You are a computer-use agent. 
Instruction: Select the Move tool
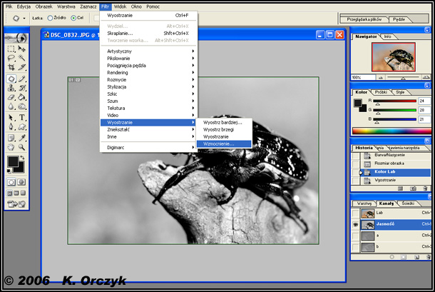click(x=23, y=49)
